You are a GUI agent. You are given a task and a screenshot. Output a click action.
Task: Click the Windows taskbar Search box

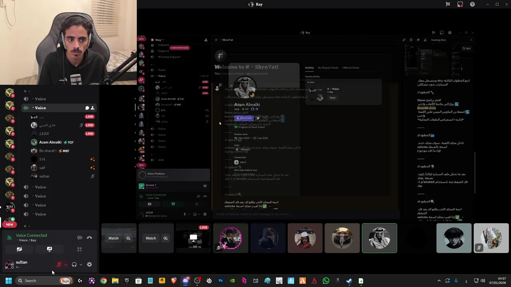(x=45, y=281)
